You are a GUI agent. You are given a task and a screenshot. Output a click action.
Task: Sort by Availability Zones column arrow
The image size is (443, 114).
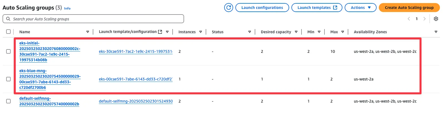tap(436, 32)
